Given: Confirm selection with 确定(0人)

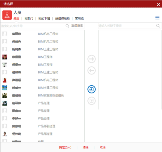Looking at the screenshot, I should click(x=65, y=147).
